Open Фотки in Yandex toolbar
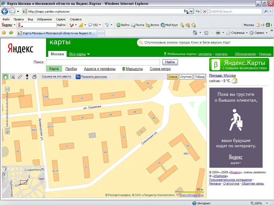Image resolution: width=274 pixels, height=206 pixels. [152, 25]
